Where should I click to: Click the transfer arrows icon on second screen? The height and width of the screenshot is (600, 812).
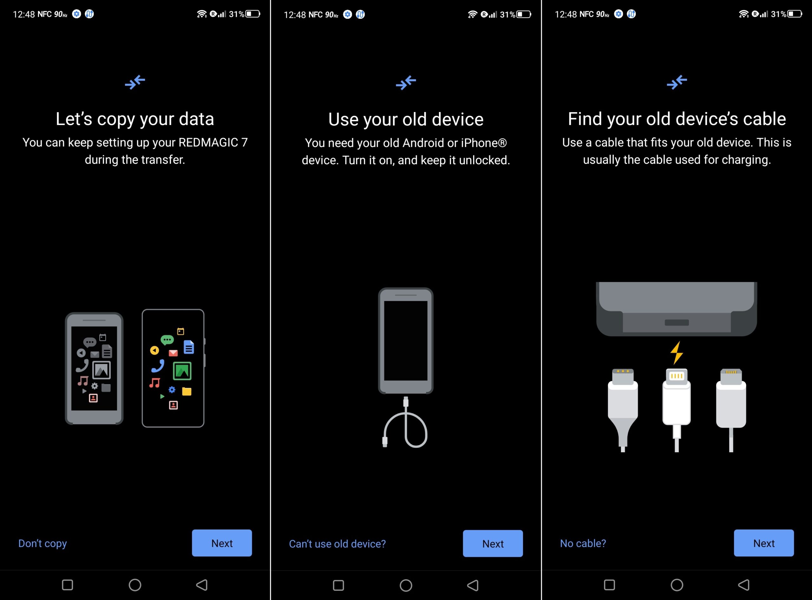(405, 82)
